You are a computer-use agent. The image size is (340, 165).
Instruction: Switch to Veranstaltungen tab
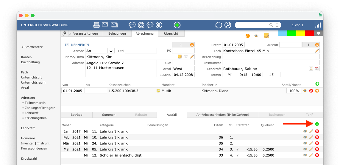point(85,33)
